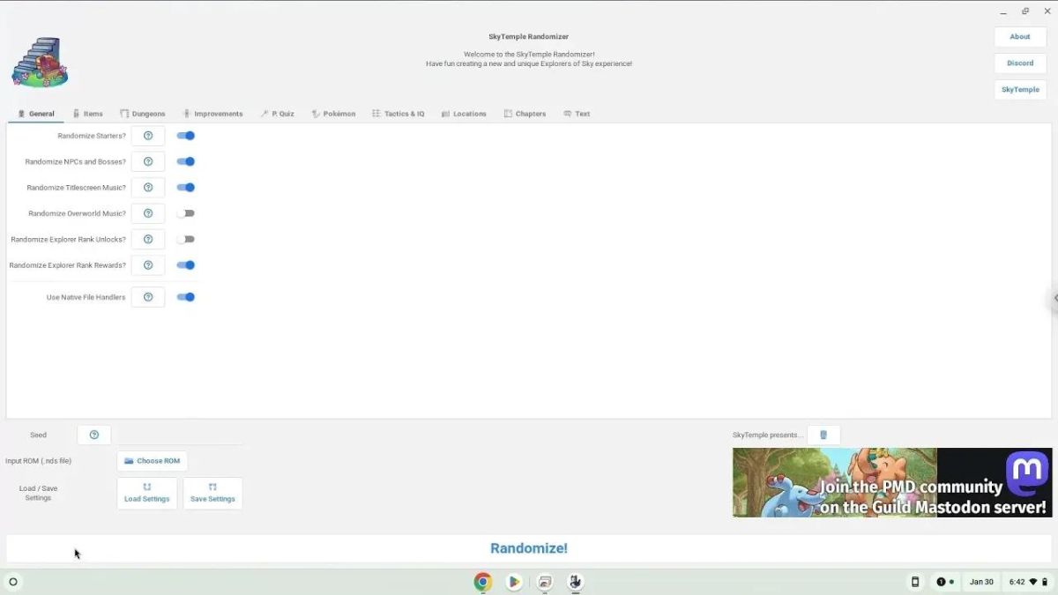Switch to the Locations tab

[x=464, y=114]
